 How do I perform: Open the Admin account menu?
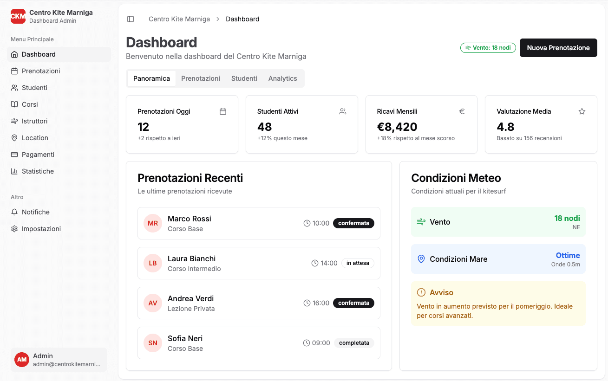pyautogui.click(x=59, y=360)
